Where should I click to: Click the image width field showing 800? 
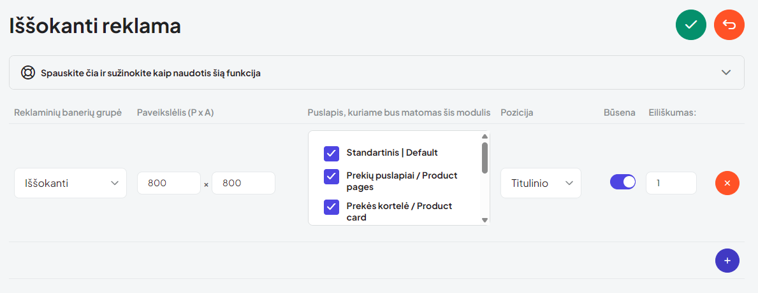169,183
